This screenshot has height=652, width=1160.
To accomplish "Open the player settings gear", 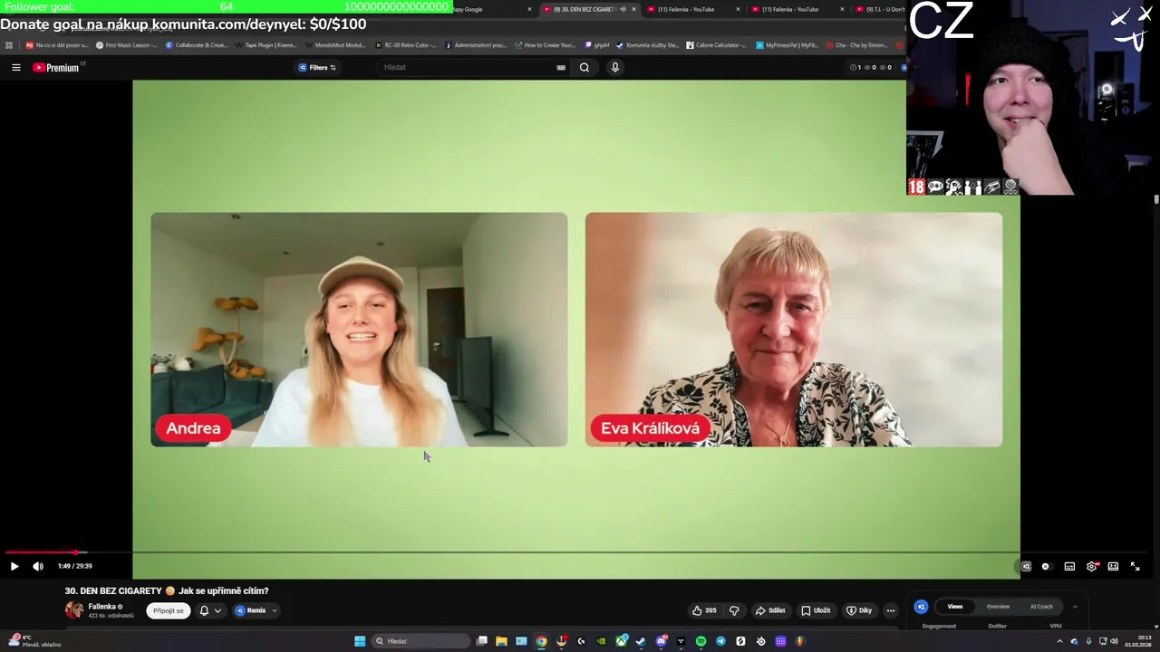I will click(x=1091, y=566).
